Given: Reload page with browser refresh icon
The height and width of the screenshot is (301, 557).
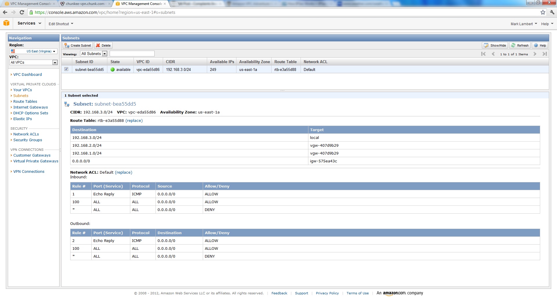Looking at the screenshot, I should [22, 12].
